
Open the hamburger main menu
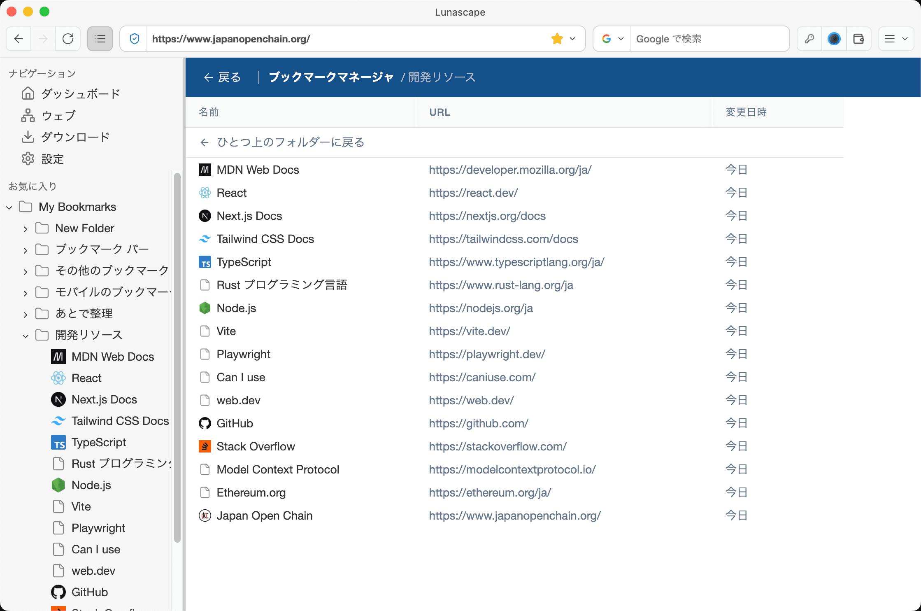coord(896,39)
